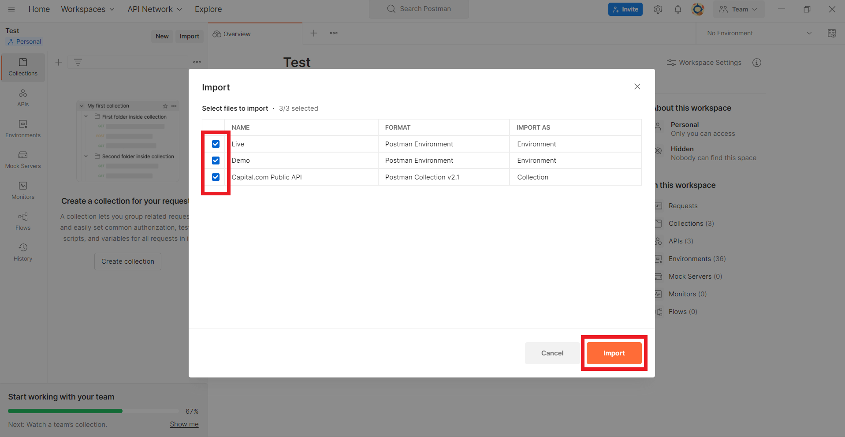Click the Live name cell

tap(301, 144)
